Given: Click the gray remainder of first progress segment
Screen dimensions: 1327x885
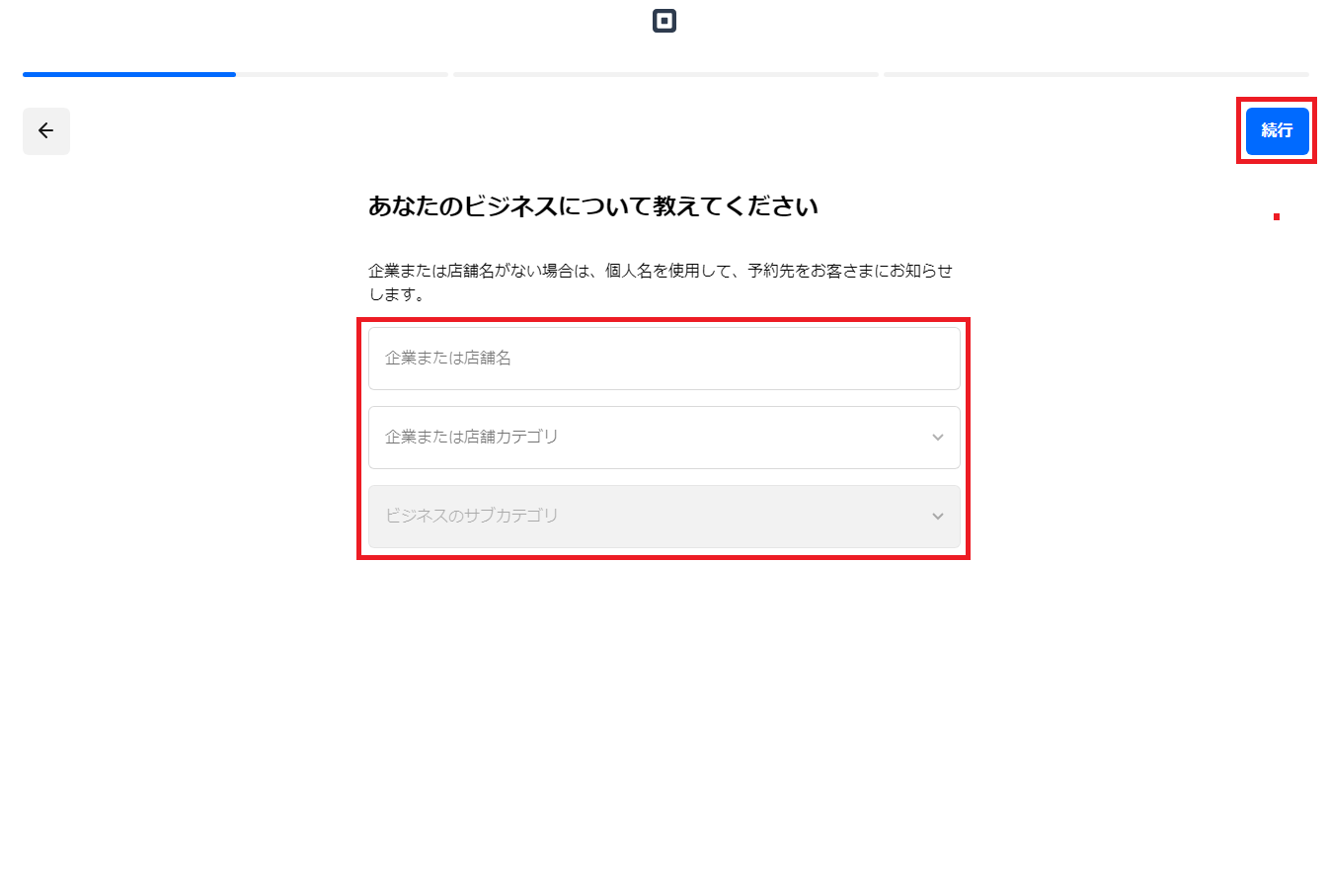Looking at the screenshot, I should 342,74.
